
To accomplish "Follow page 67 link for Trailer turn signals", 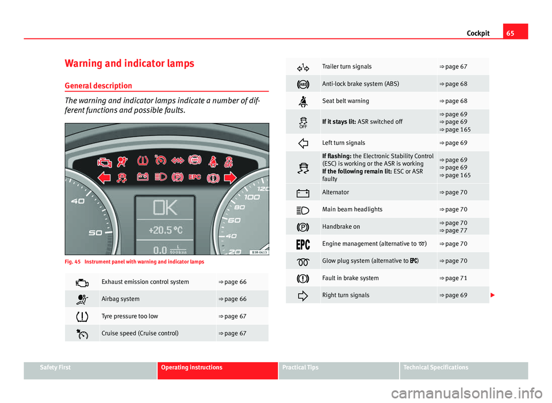I will click(454, 67).
